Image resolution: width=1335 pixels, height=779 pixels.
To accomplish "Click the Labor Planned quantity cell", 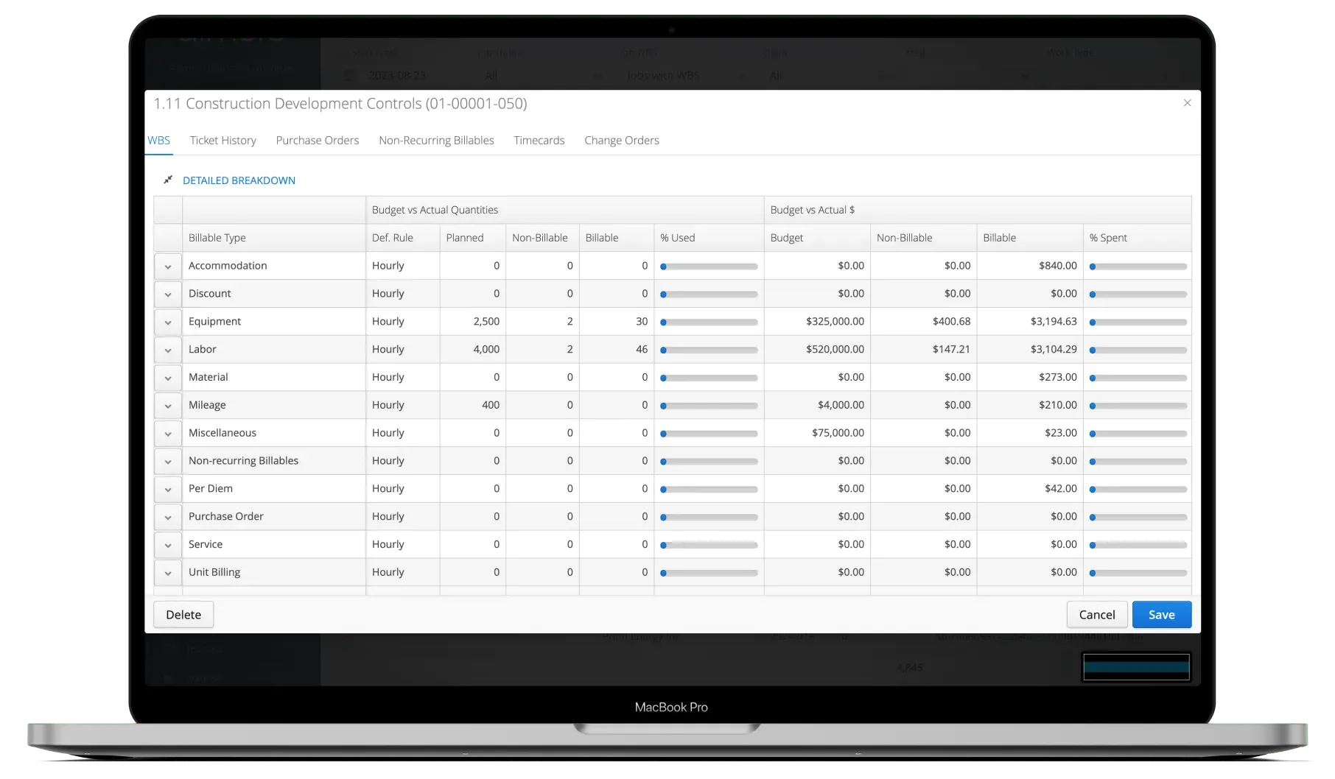I will tap(472, 349).
